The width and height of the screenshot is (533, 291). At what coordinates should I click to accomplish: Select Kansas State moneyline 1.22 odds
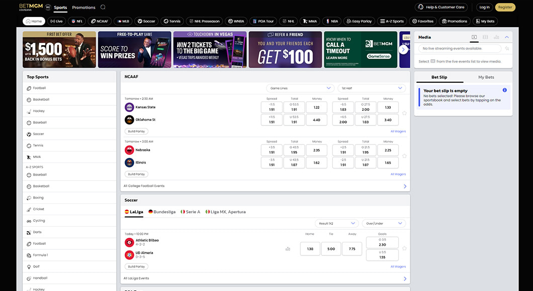pyautogui.click(x=316, y=107)
